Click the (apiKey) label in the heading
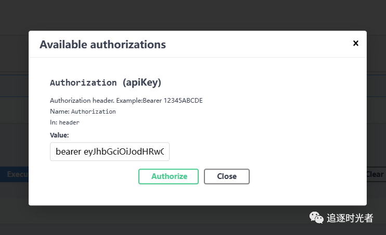The image size is (386, 235). click(142, 82)
